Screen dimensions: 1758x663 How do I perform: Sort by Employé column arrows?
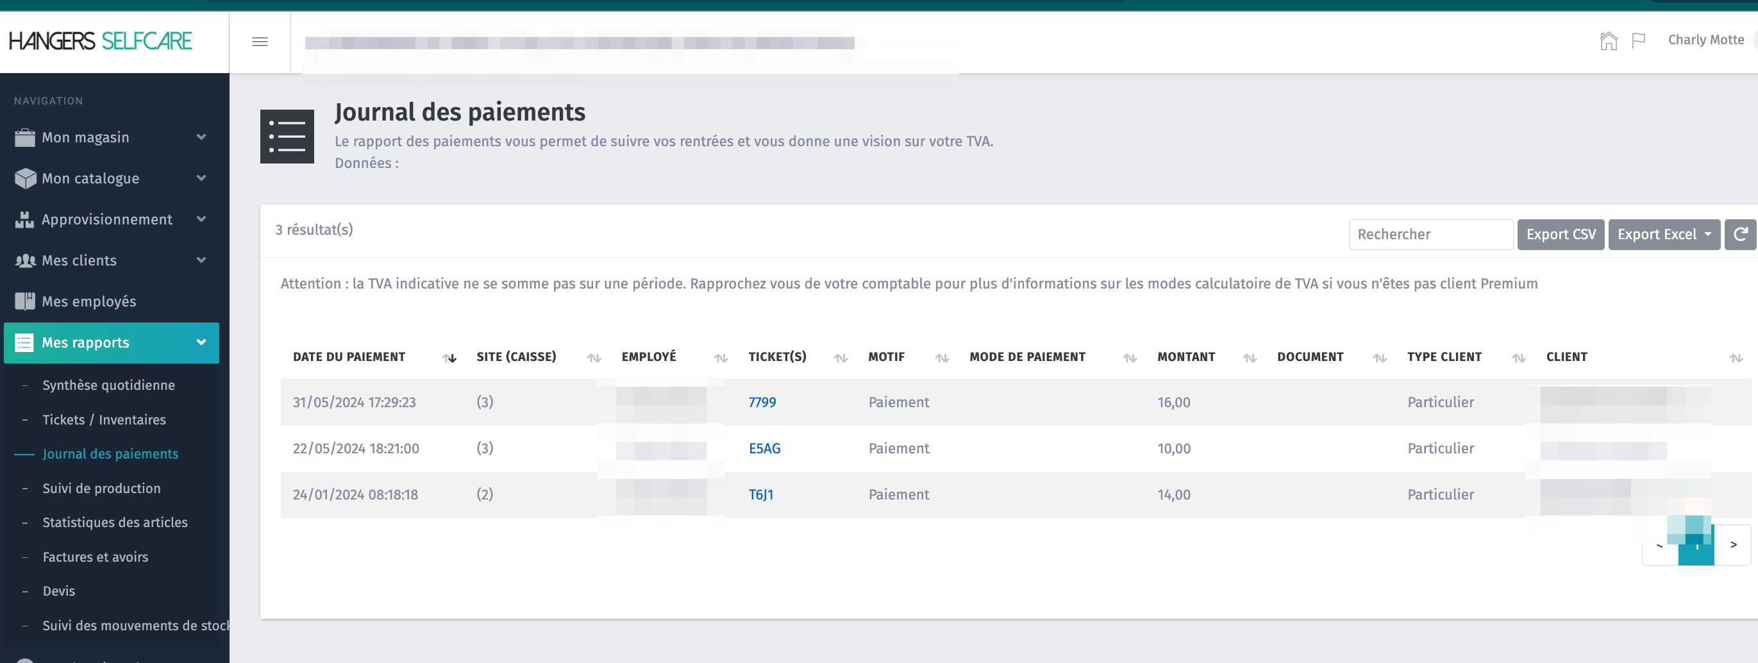[x=721, y=358]
